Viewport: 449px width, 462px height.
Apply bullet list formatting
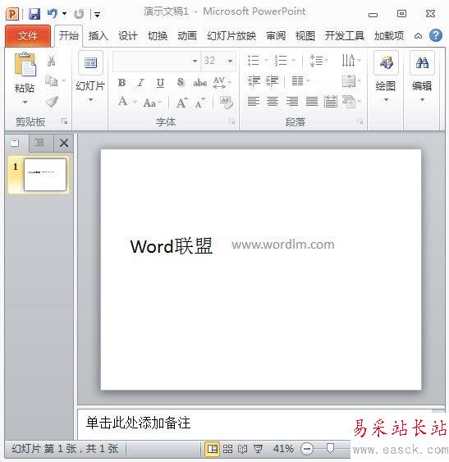[x=253, y=61]
